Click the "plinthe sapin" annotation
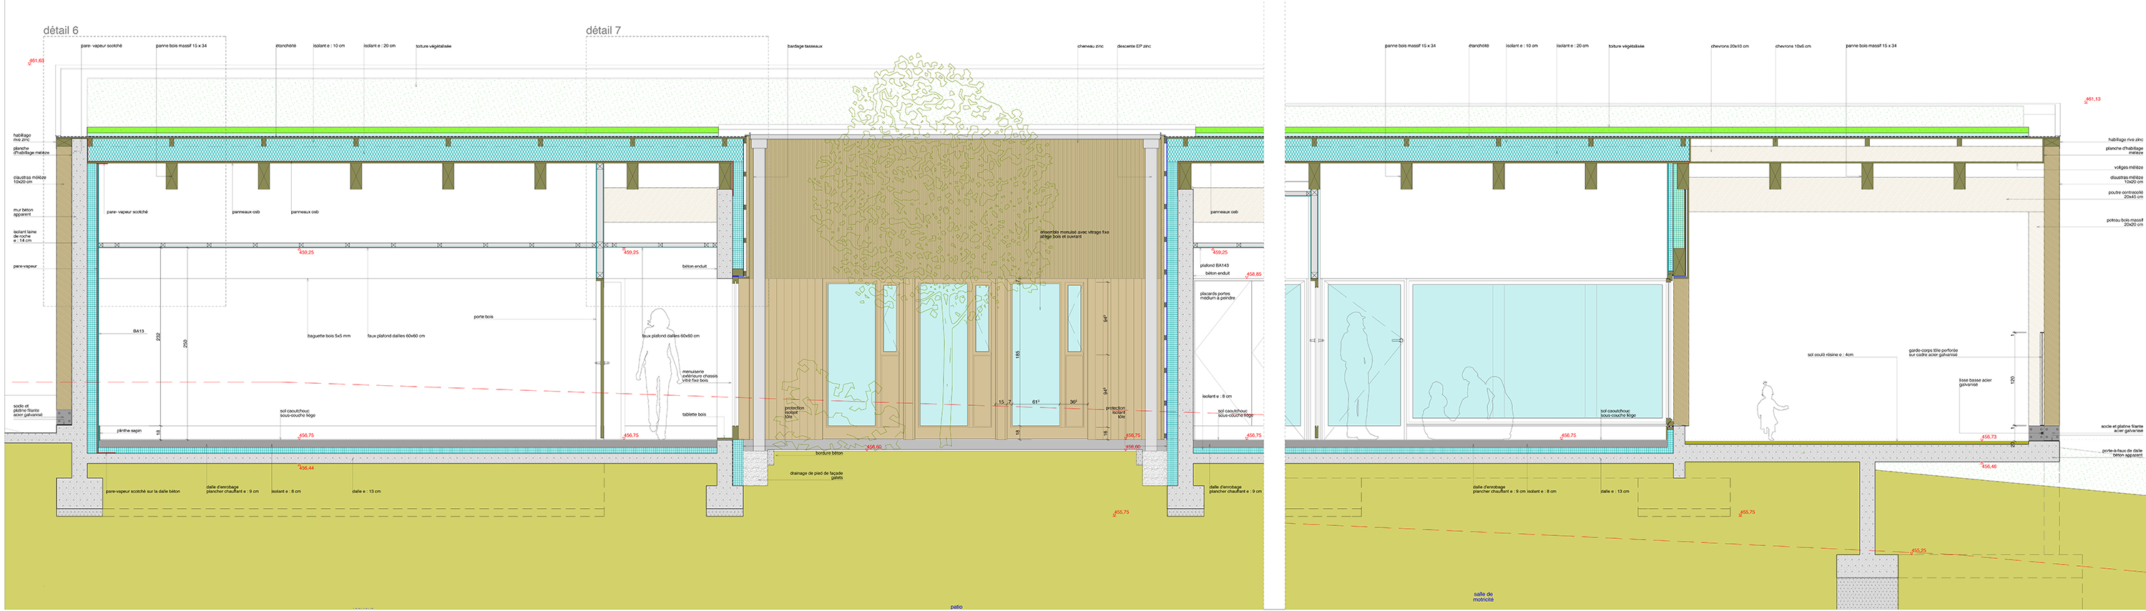 pyautogui.click(x=129, y=431)
